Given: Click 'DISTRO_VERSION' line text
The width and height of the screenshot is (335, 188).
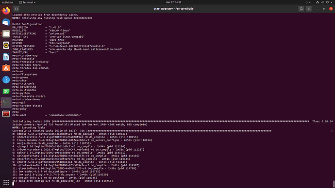Looking at the screenshot, I should (x=59, y=46).
